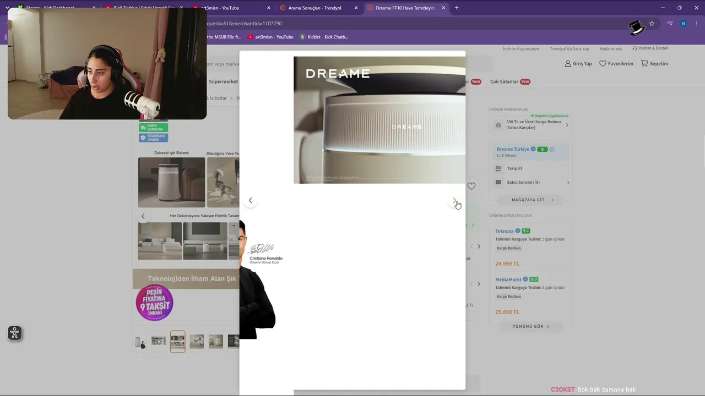The width and height of the screenshot is (705, 396).
Task: Open the Hakkımızda link
Action: click(610, 49)
